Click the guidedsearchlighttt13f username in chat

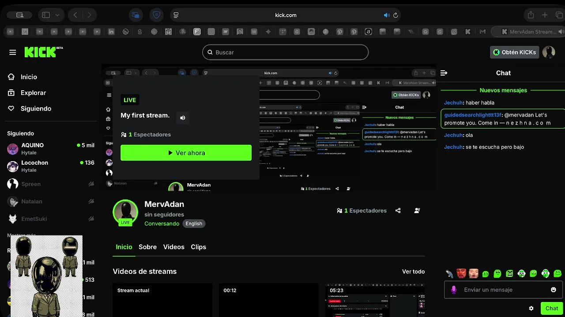pos(473,115)
